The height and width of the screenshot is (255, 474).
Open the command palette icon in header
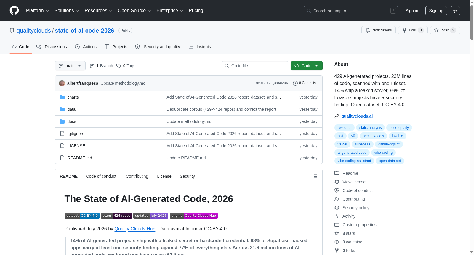455,11
